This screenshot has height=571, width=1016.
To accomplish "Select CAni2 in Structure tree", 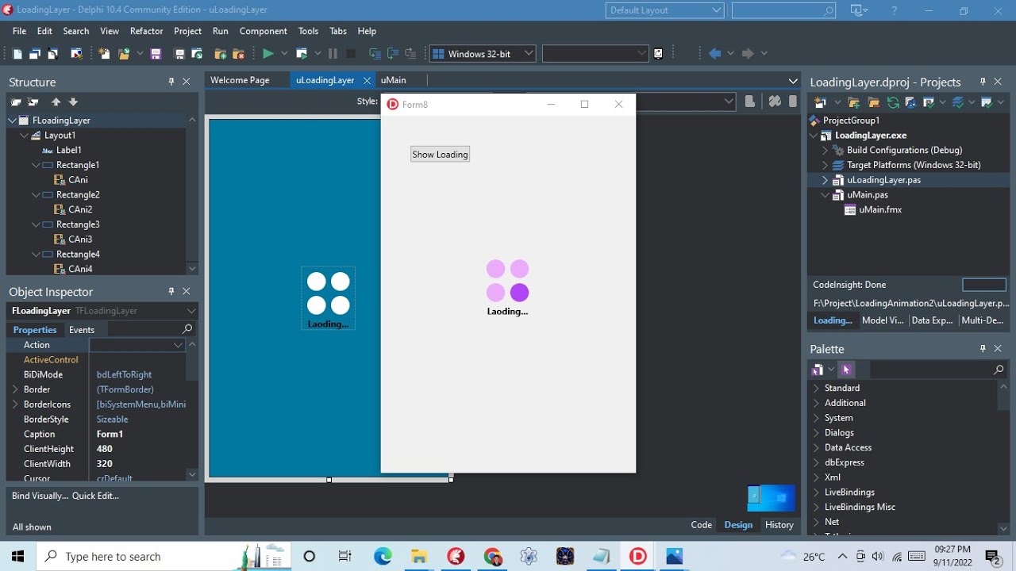I will tap(80, 209).
